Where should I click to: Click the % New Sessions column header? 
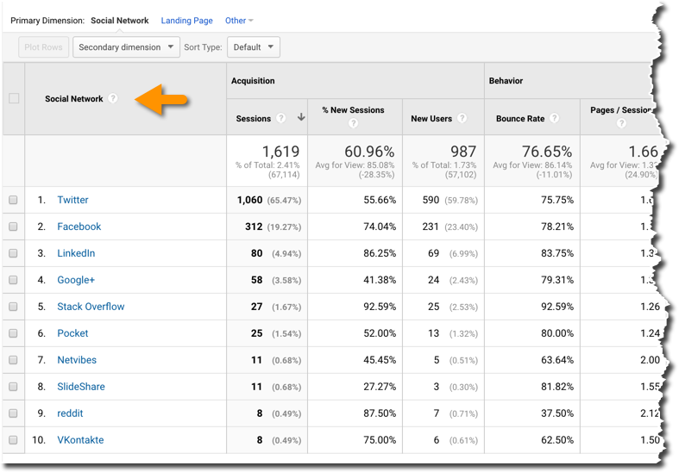click(353, 110)
